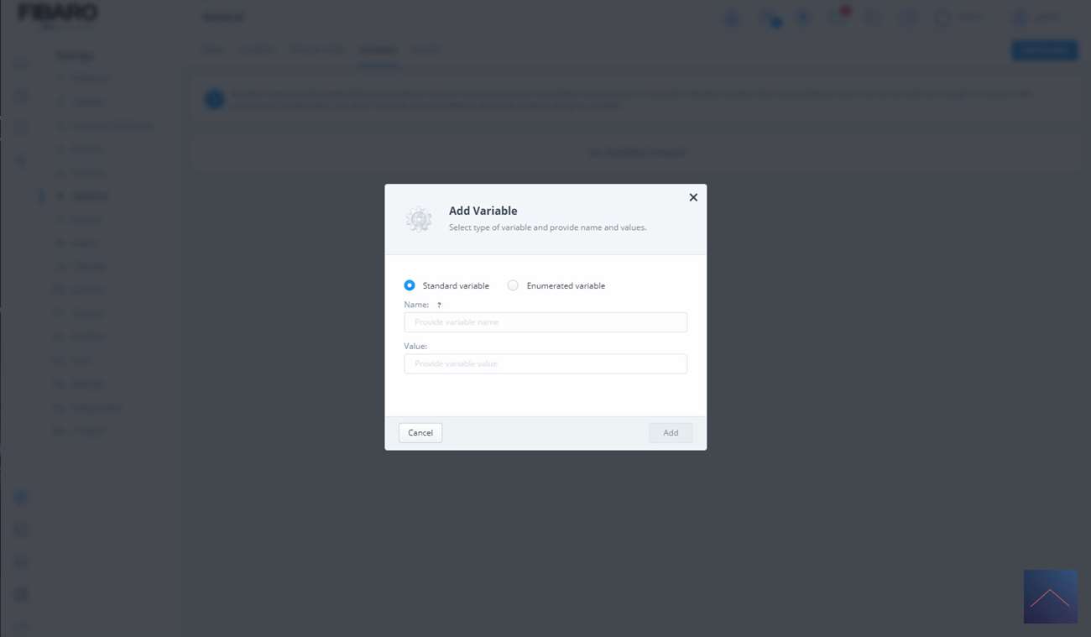
Task: Close the Add Variable dialog
Action: coord(693,197)
